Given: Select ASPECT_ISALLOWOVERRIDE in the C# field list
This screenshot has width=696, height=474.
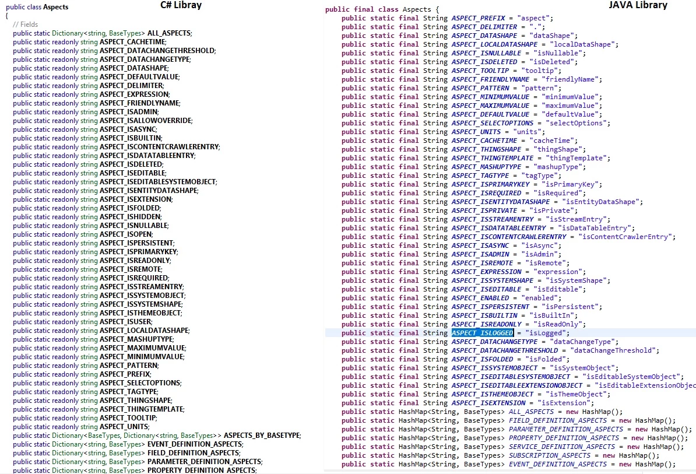Looking at the screenshot, I should (146, 121).
